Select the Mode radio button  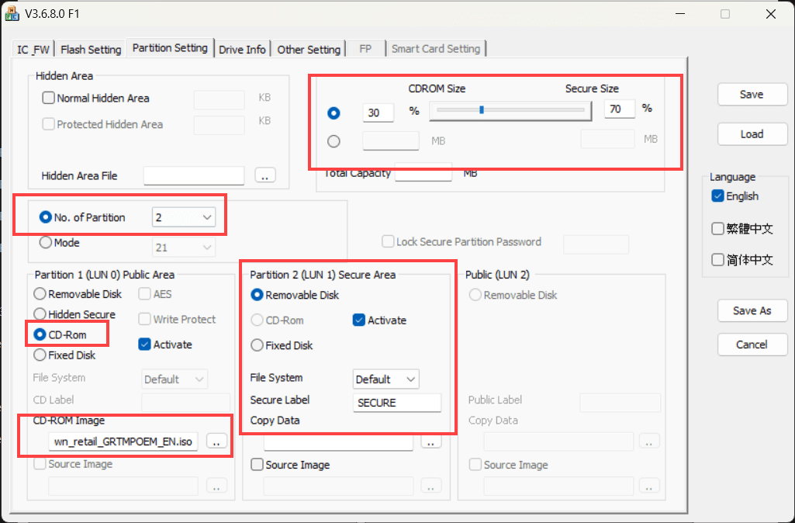tap(46, 242)
